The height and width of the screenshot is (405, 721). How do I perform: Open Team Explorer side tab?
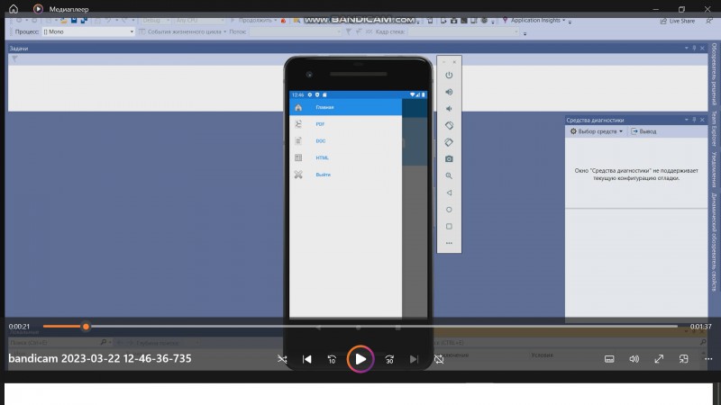714,129
